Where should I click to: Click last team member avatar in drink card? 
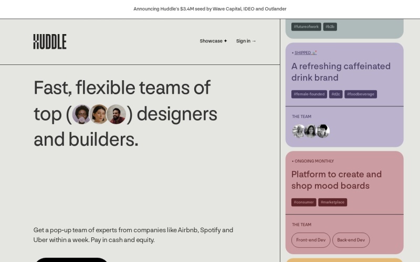pos(323,131)
